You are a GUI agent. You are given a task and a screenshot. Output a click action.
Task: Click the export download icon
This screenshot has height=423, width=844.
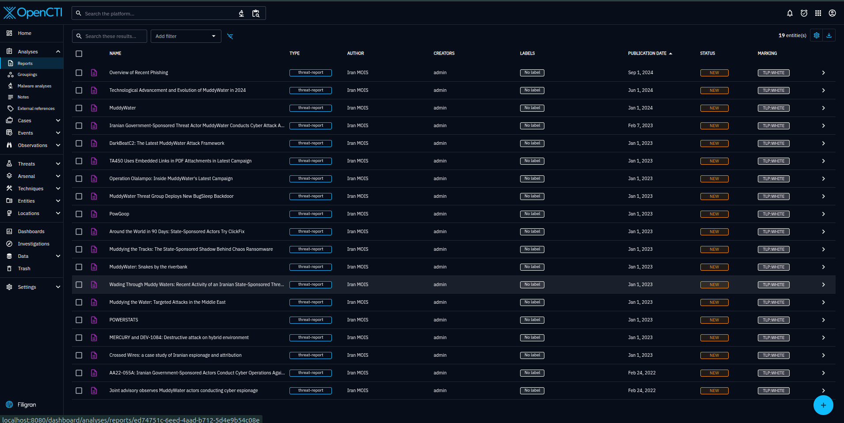point(829,35)
